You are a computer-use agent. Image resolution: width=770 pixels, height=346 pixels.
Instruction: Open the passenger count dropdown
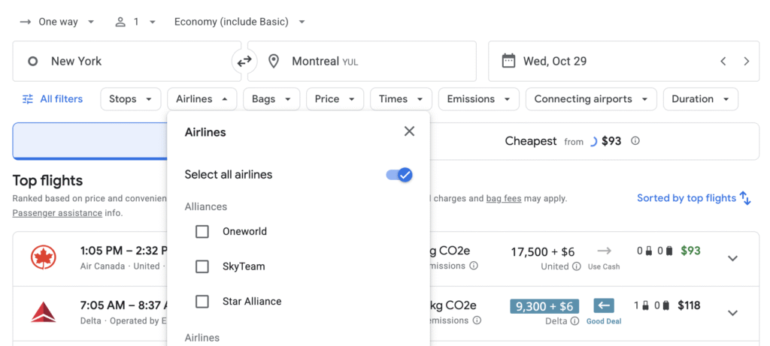pos(135,22)
